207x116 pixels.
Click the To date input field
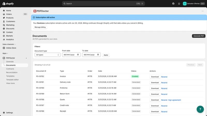pyautogui.click(x=91, y=55)
